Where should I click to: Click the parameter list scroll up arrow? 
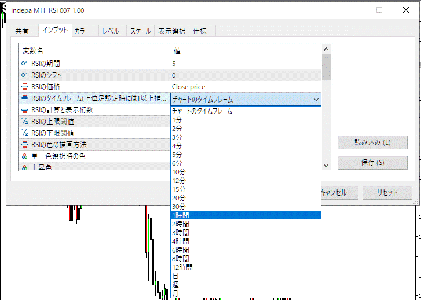click(x=326, y=49)
